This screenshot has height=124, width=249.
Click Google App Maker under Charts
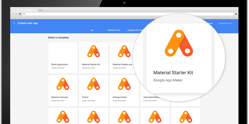tap(89, 100)
